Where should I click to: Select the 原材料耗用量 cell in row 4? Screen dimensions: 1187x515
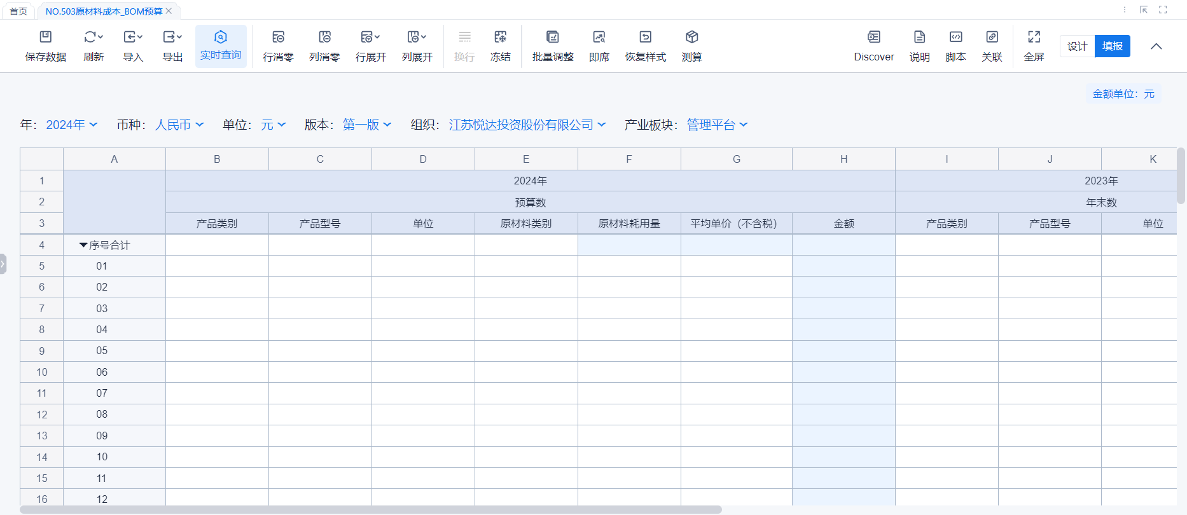[x=629, y=245]
